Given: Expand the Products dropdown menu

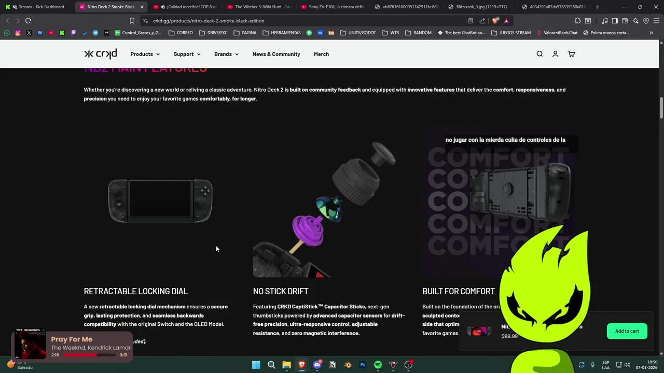Looking at the screenshot, I should coord(145,54).
